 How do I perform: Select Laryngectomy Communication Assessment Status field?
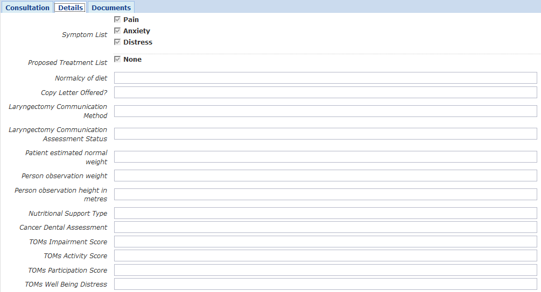[x=325, y=134]
